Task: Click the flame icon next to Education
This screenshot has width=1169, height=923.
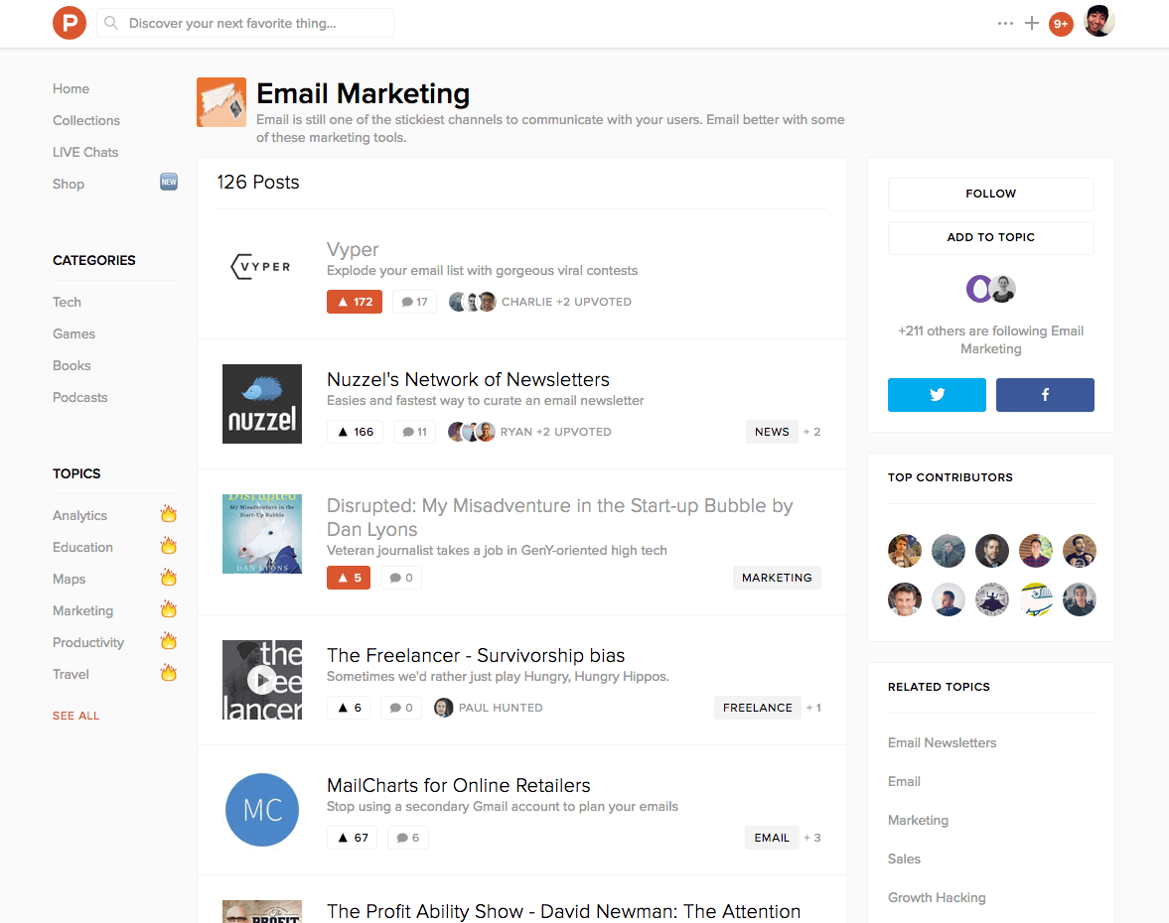Action: pos(169,546)
